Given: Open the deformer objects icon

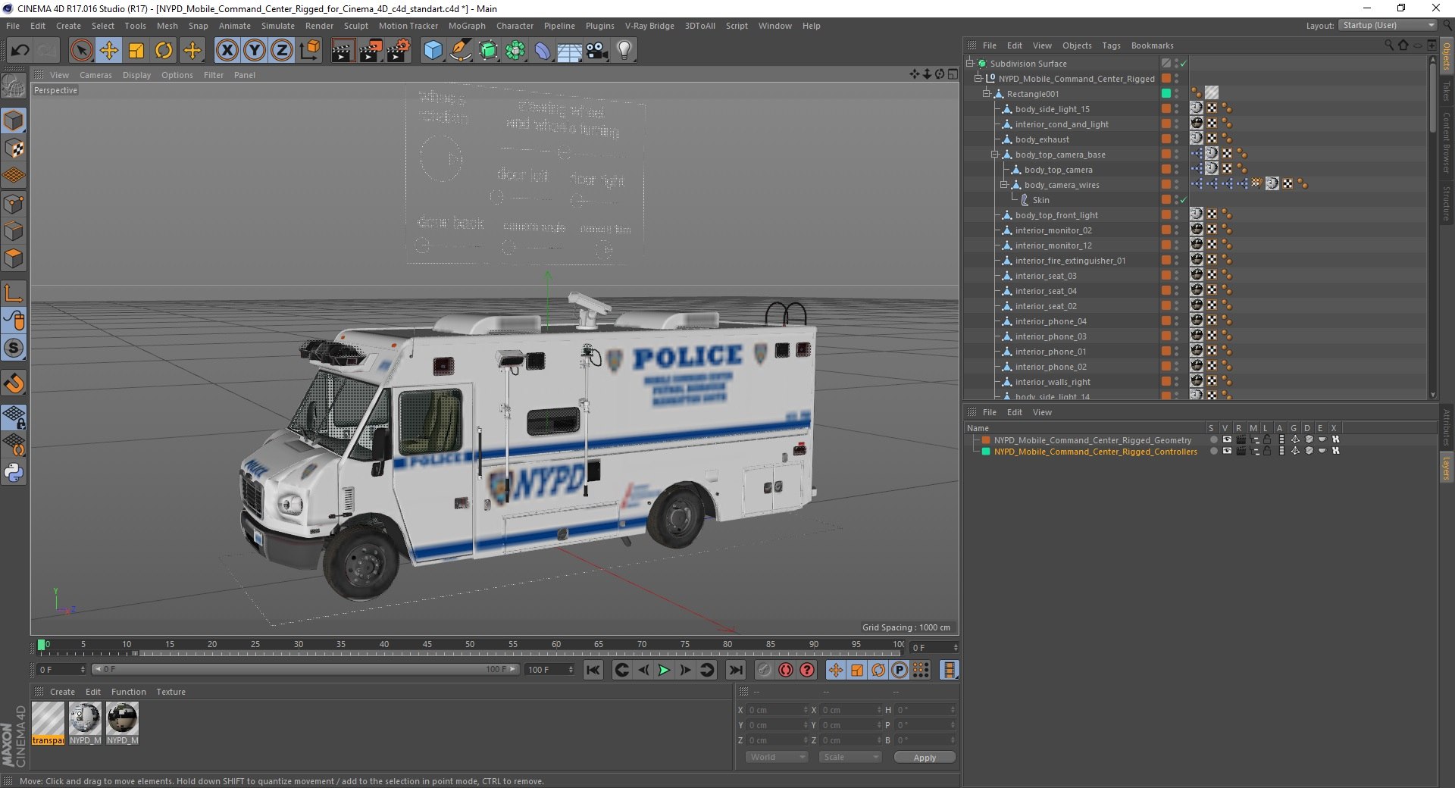Looking at the screenshot, I should pos(543,51).
